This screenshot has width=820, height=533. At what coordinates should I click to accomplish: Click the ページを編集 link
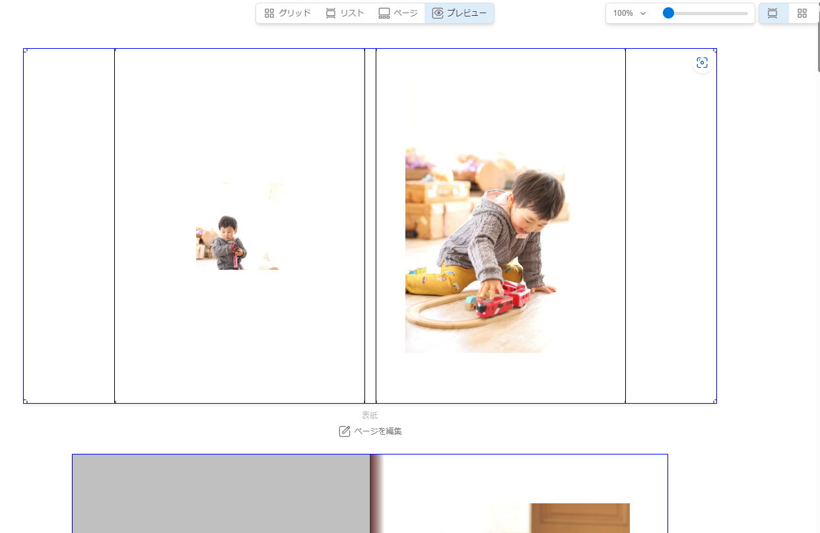378,431
